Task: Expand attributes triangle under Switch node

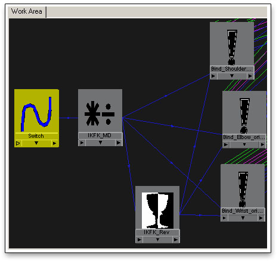Action: click(36, 143)
